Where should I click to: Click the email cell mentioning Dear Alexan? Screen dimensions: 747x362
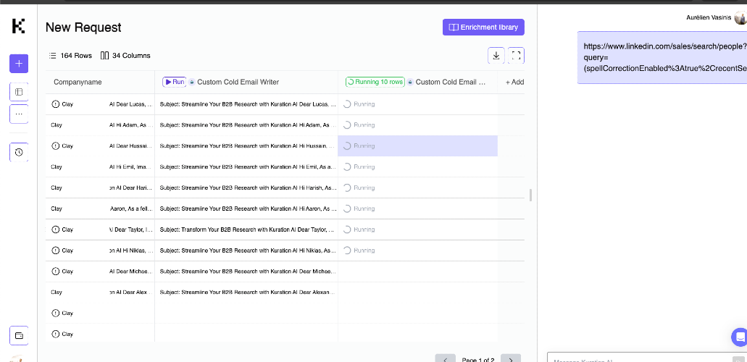click(x=246, y=292)
